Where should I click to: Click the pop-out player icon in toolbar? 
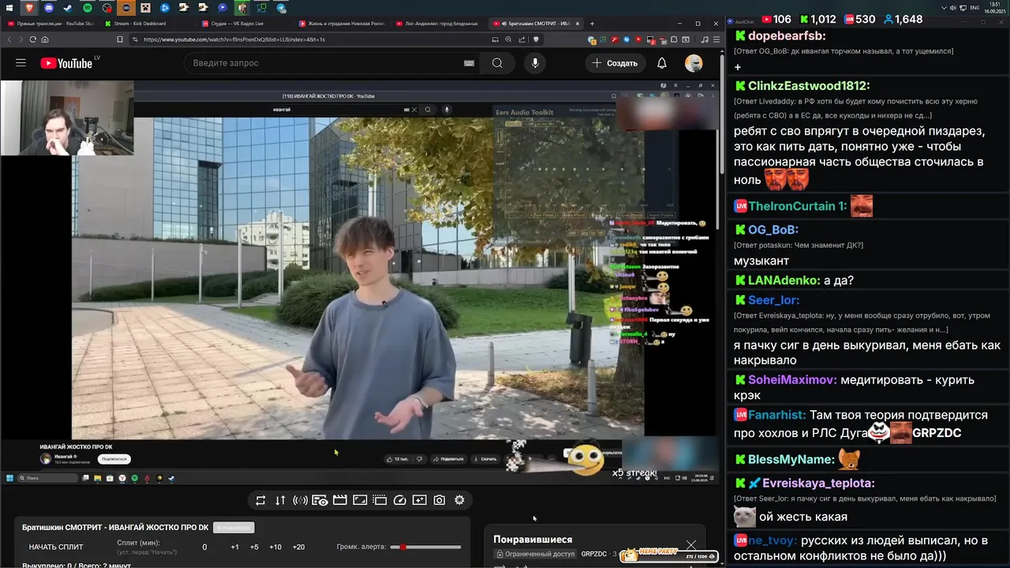click(380, 500)
